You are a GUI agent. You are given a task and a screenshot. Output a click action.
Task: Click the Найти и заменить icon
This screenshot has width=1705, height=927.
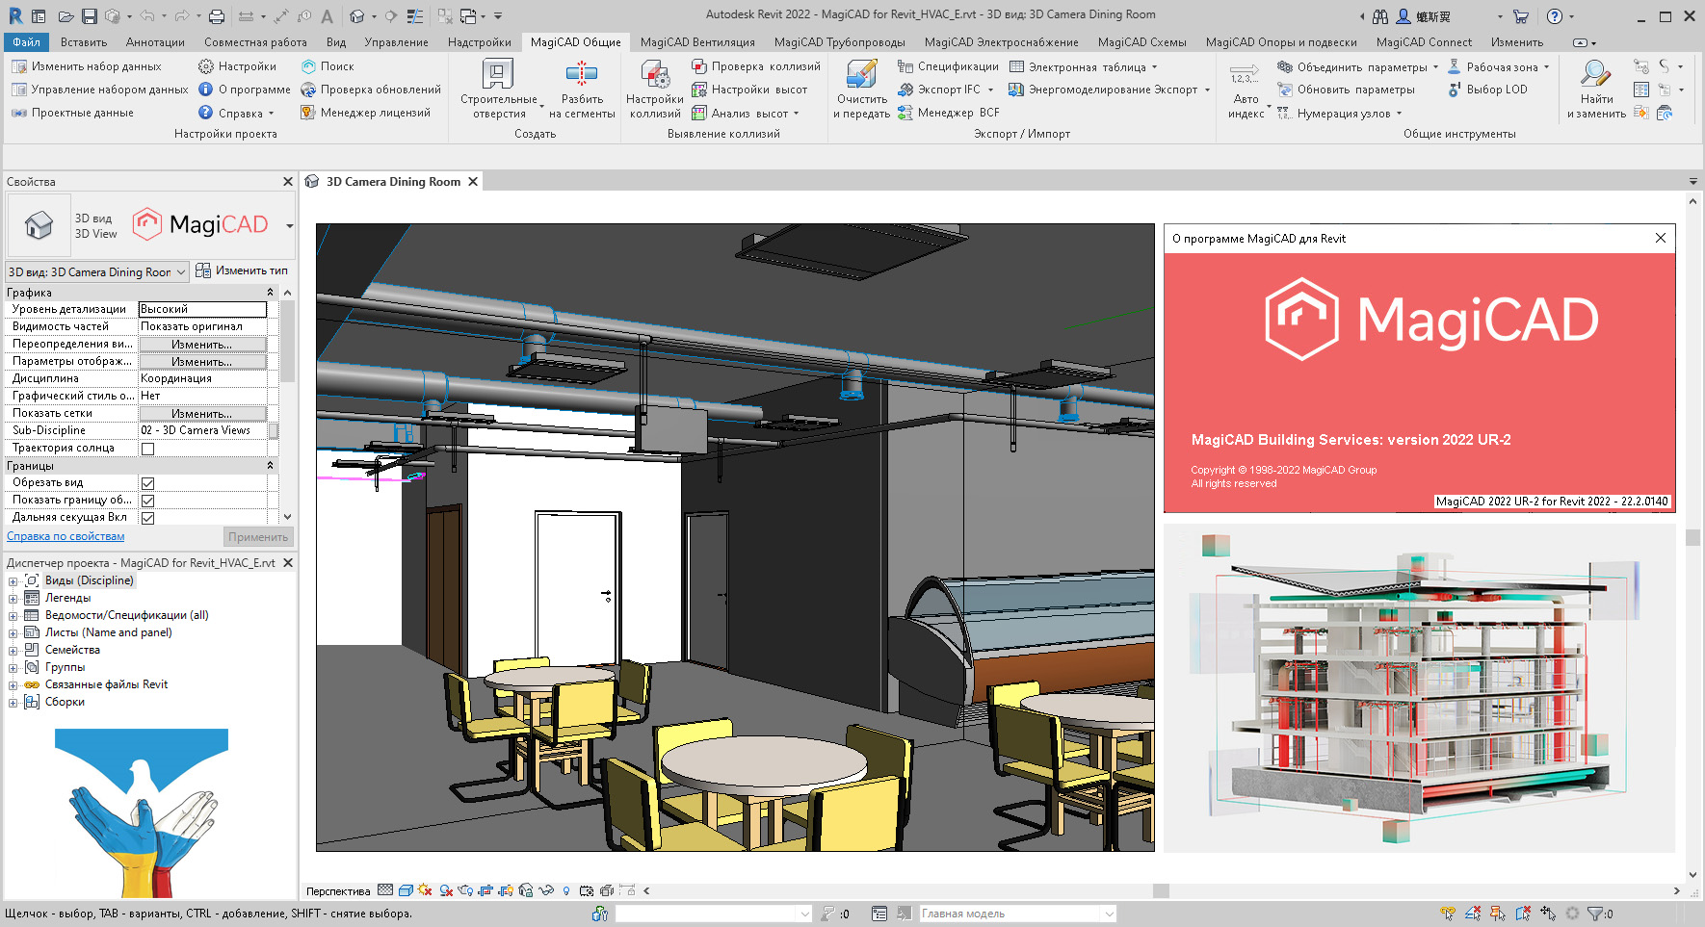pyautogui.click(x=1596, y=73)
